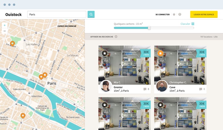Screen dimensions: 223x130
Task: Click Hôtel-Dieu label on the map
Action: [x=37, y=96]
